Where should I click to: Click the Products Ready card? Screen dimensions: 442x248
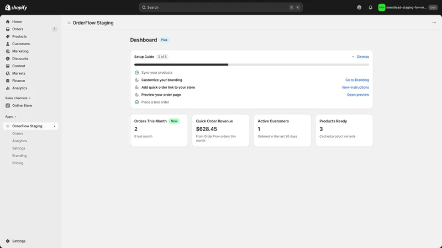344,131
